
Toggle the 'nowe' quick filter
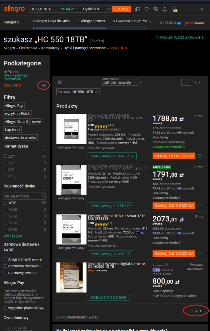point(36,122)
